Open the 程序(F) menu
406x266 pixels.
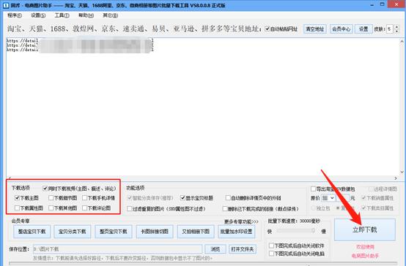click(x=15, y=15)
